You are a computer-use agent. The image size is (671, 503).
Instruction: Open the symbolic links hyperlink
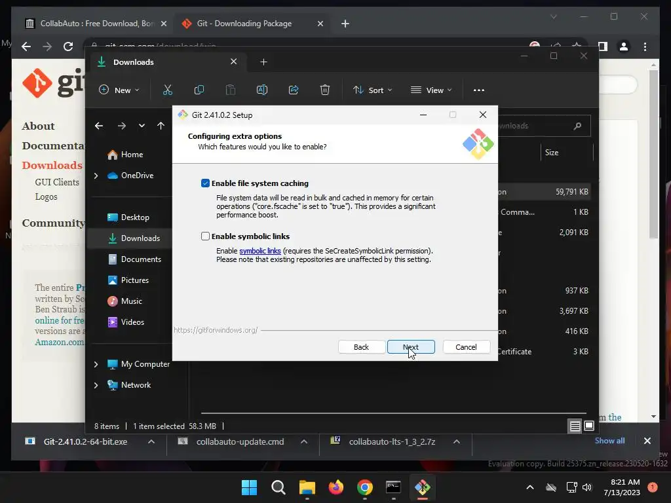click(259, 251)
